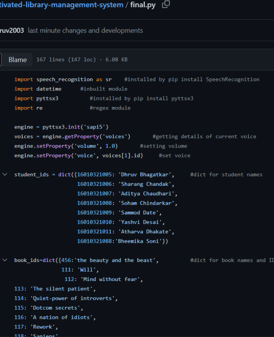Click the '#dict for student names' comment

pyautogui.click(x=226, y=174)
